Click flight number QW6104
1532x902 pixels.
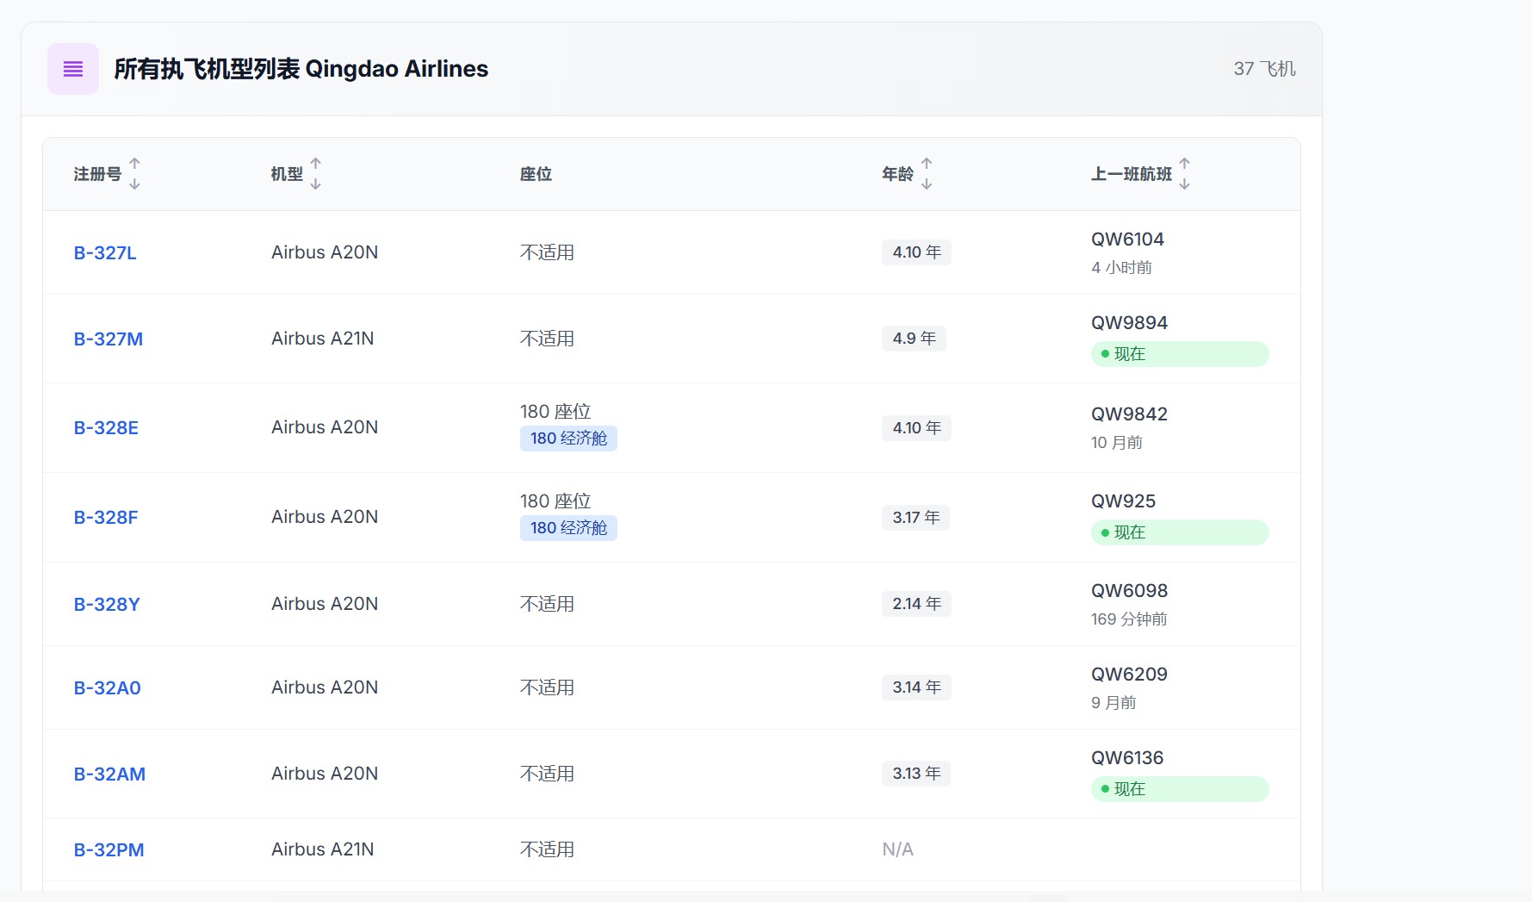(1127, 239)
